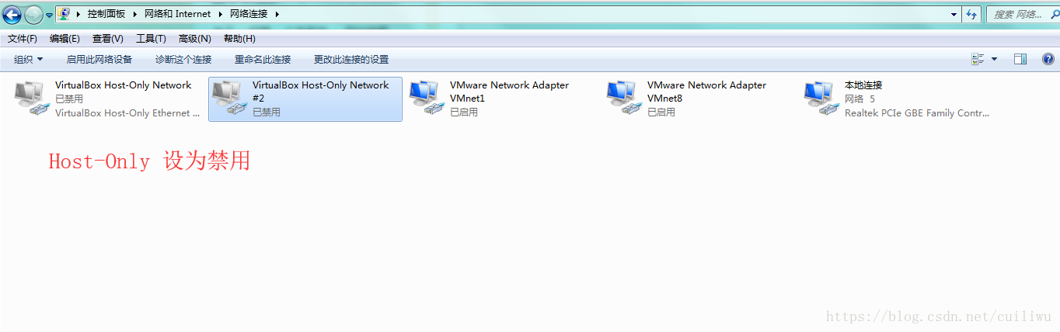
Task: Click 启用此网络设备 button
Action: pos(99,60)
